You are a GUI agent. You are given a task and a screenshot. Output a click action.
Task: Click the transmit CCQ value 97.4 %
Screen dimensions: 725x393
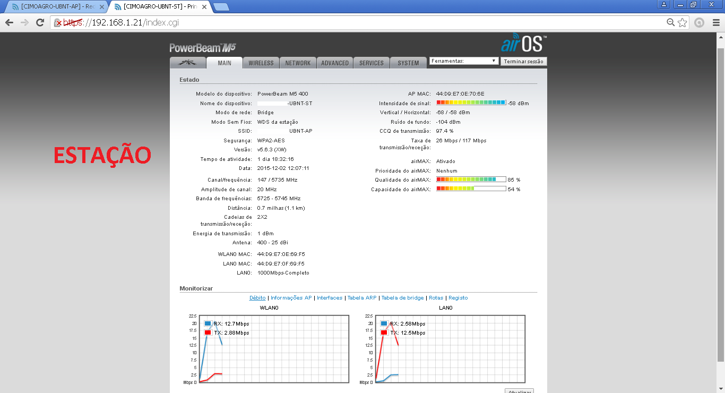point(445,131)
